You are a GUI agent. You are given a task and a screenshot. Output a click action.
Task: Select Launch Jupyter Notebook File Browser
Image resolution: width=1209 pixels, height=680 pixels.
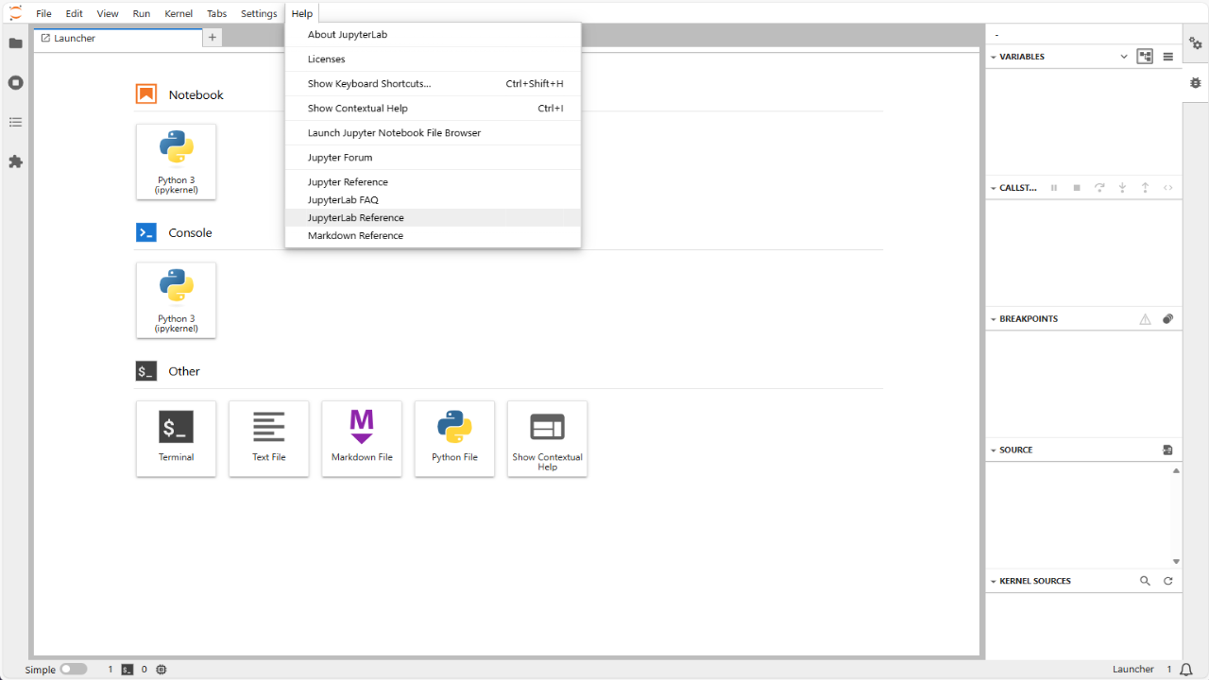(433, 133)
